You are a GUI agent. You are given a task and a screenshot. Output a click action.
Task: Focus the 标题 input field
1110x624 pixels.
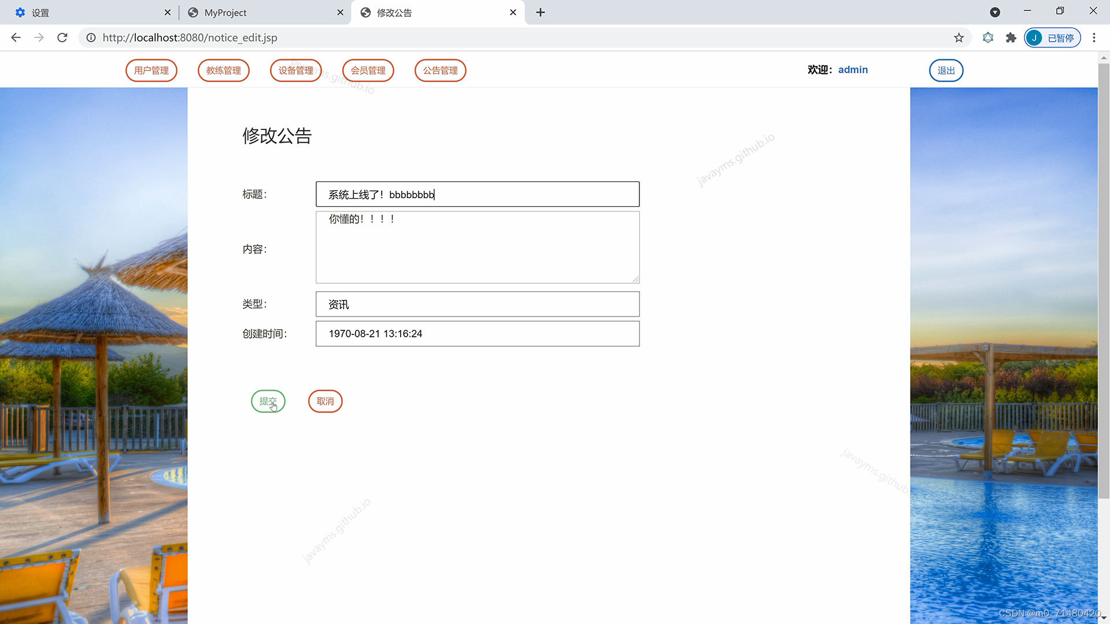pyautogui.click(x=478, y=194)
